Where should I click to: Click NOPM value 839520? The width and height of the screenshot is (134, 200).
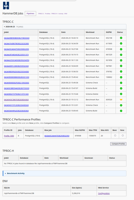click(109, 99)
